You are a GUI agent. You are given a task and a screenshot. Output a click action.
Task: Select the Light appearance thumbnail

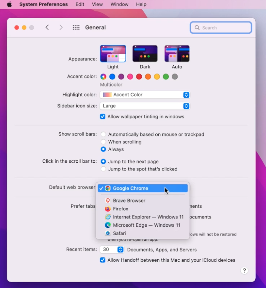click(113, 54)
